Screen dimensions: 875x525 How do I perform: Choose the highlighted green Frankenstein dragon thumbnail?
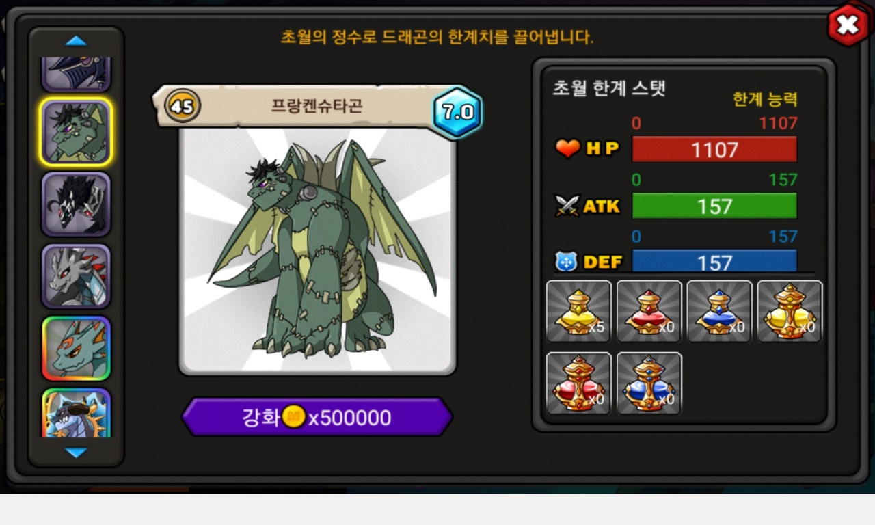[76, 132]
